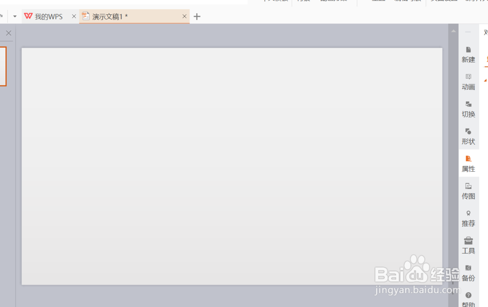
Task: Collapse the sidebar with minus handle
Action: tap(468, 32)
